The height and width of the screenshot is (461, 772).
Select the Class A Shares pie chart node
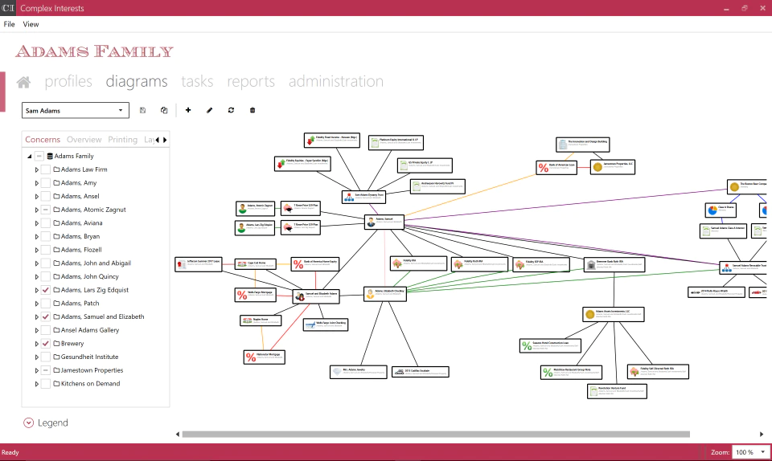click(721, 210)
